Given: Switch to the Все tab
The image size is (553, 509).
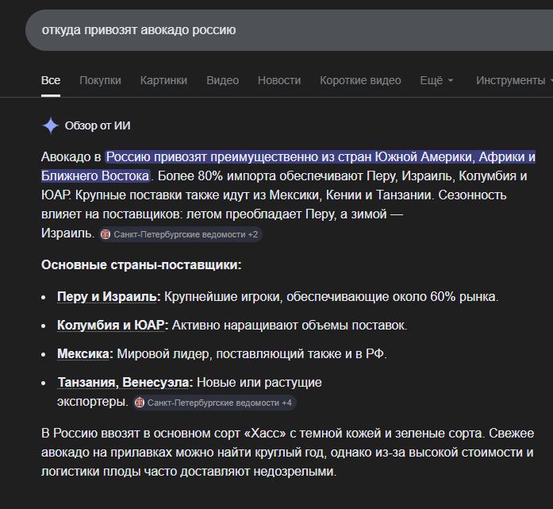Looking at the screenshot, I should [51, 80].
